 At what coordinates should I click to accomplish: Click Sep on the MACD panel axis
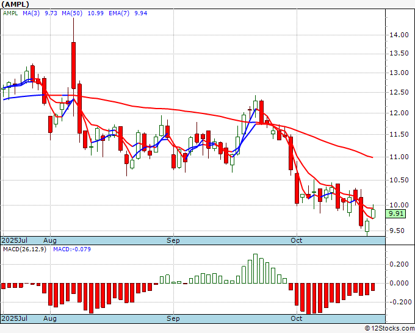[173, 318]
